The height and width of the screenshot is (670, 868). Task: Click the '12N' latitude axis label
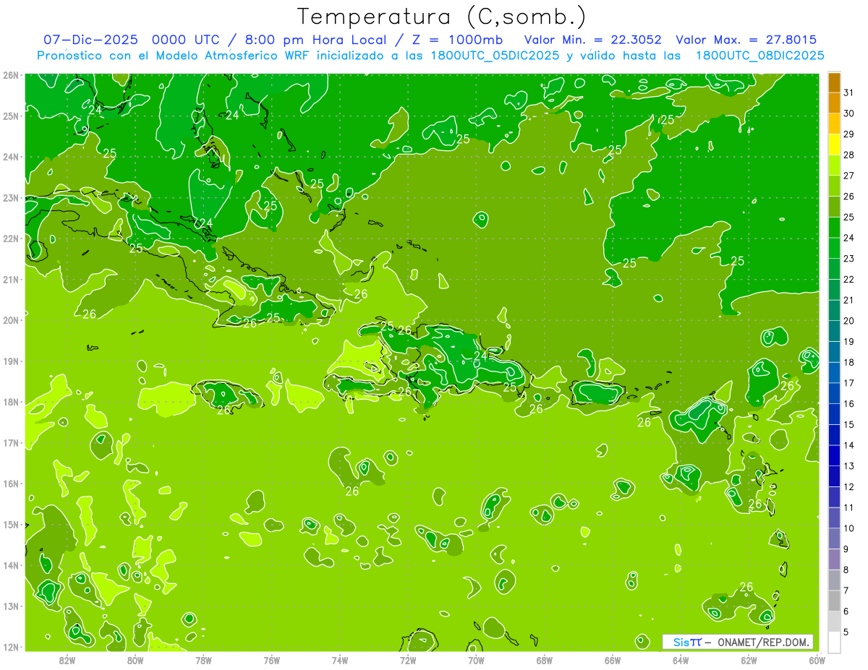click(x=11, y=647)
